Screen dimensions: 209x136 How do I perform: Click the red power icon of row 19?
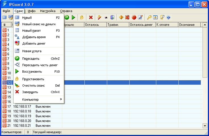pos(4,116)
